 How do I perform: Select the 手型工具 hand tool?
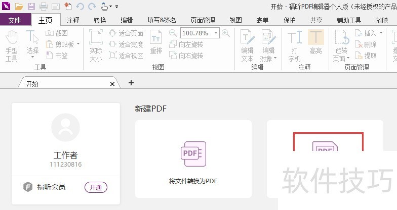point(11,45)
